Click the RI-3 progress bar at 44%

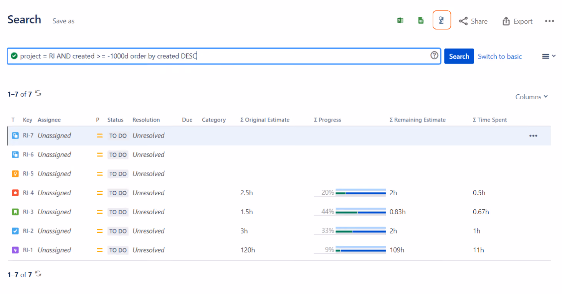click(350, 212)
